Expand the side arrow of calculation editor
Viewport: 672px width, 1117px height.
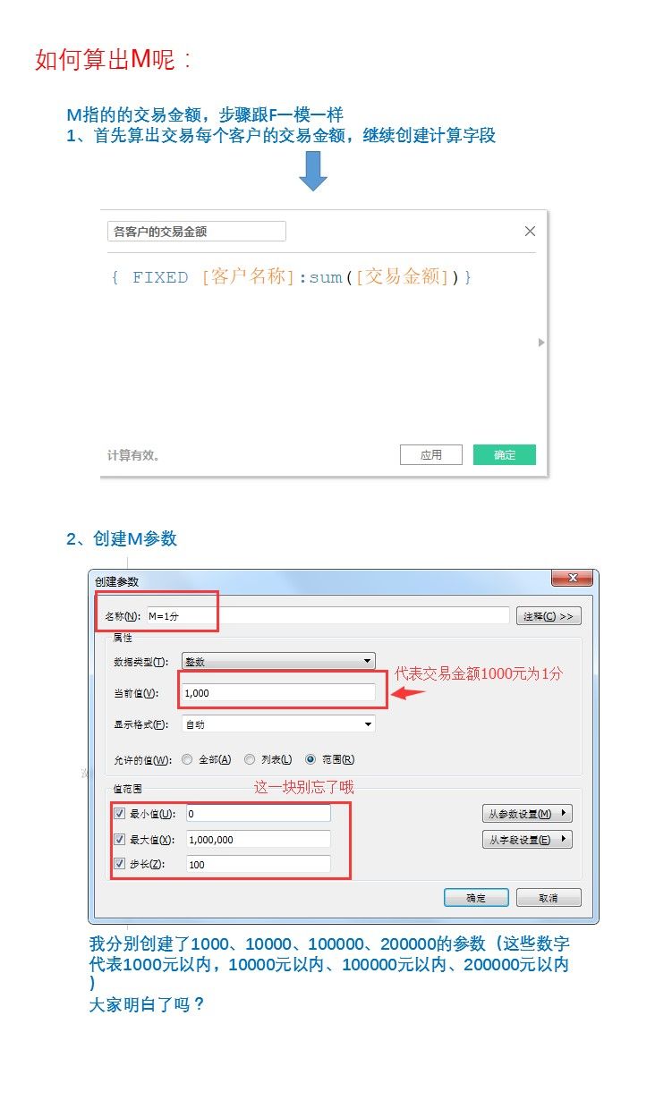(541, 343)
